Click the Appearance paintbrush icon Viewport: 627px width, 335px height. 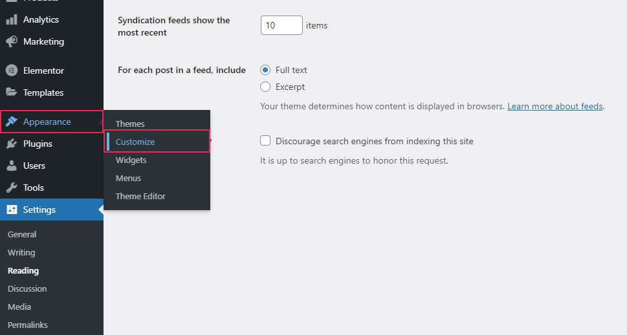12,122
